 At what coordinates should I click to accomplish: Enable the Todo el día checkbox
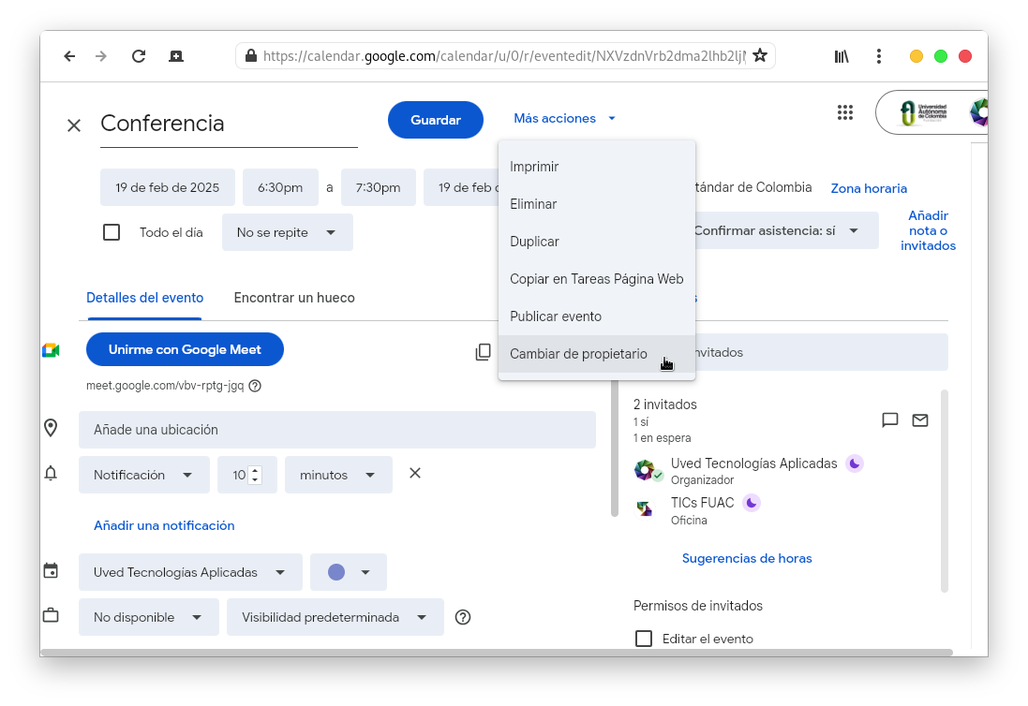[x=112, y=232]
